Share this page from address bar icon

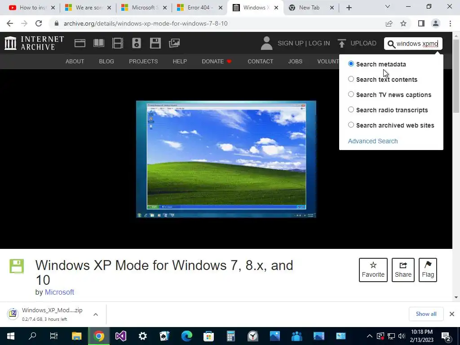tap(389, 23)
